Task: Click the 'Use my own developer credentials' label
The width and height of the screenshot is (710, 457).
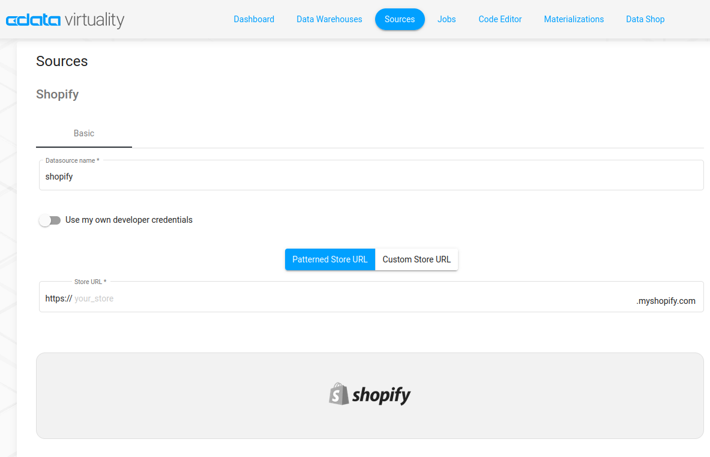Action: (128, 220)
